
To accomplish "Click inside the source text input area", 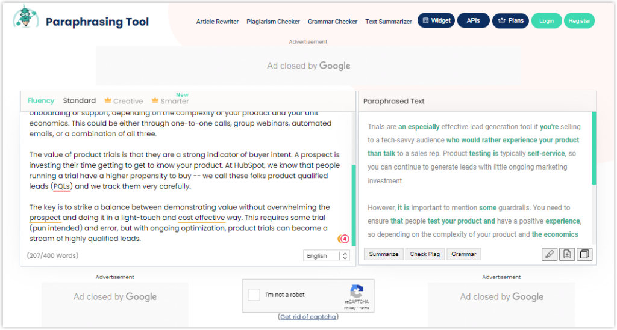I will tap(186, 179).
